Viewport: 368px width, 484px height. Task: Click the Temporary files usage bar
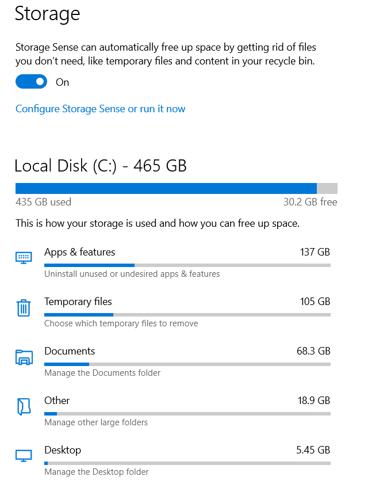pyautogui.click(x=187, y=315)
